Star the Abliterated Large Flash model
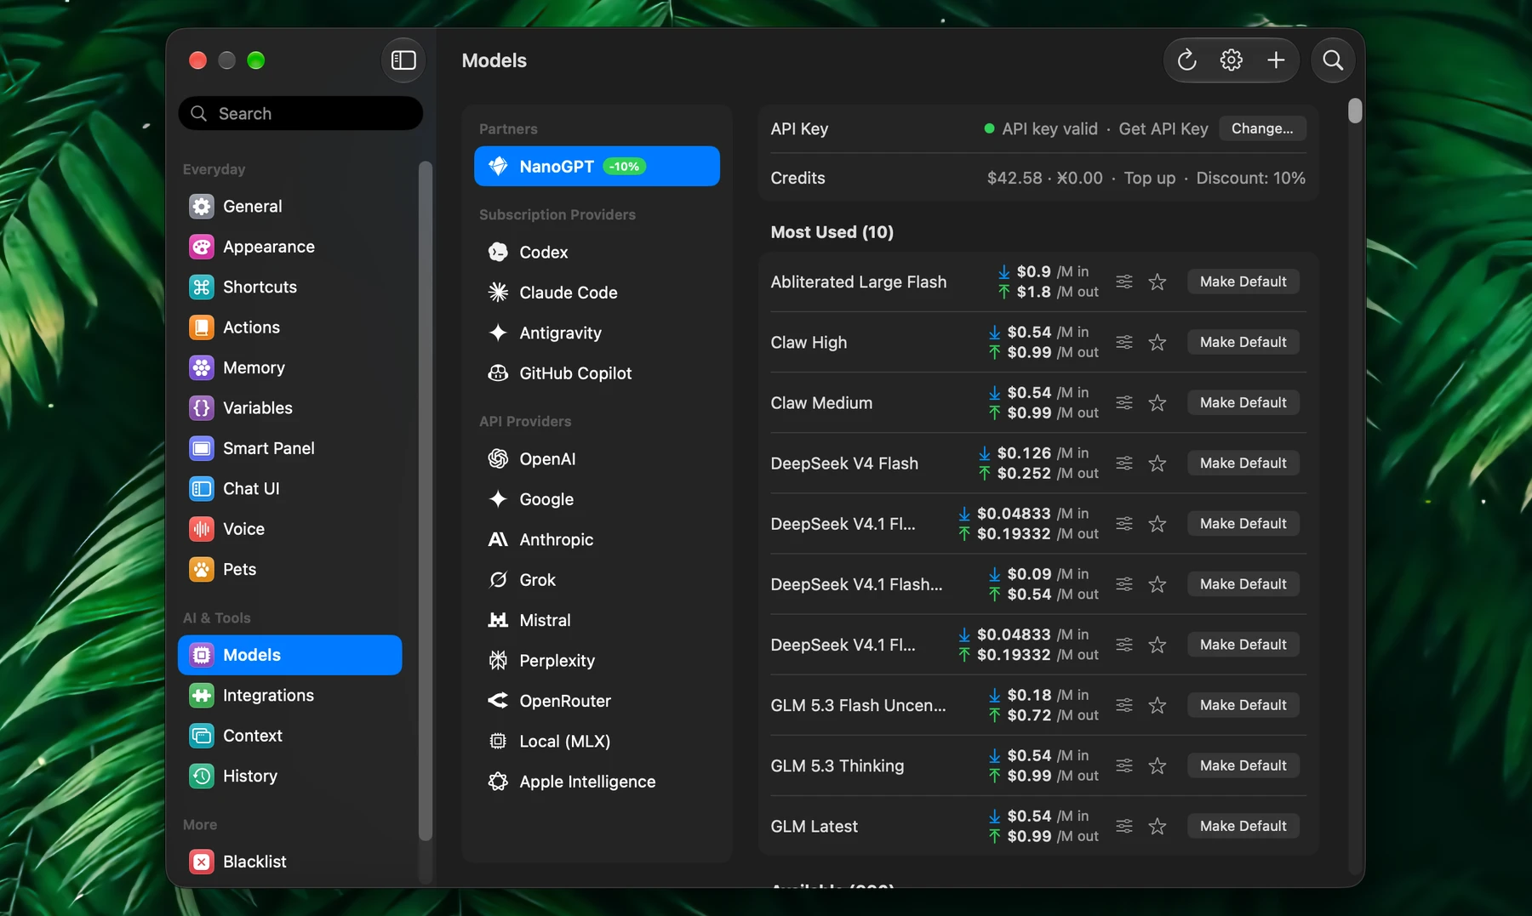The height and width of the screenshot is (916, 1532). coord(1158,282)
